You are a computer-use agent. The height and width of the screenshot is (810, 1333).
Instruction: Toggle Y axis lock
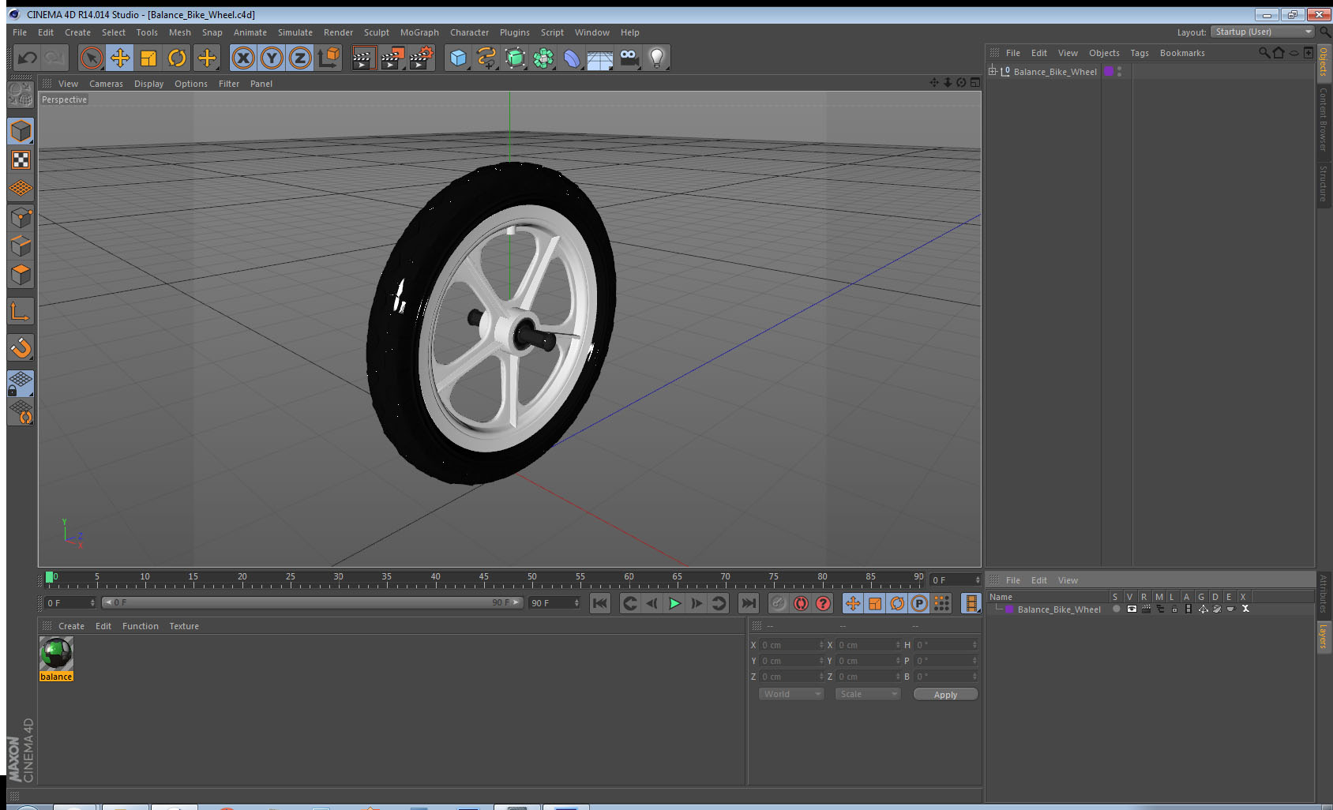point(272,58)
